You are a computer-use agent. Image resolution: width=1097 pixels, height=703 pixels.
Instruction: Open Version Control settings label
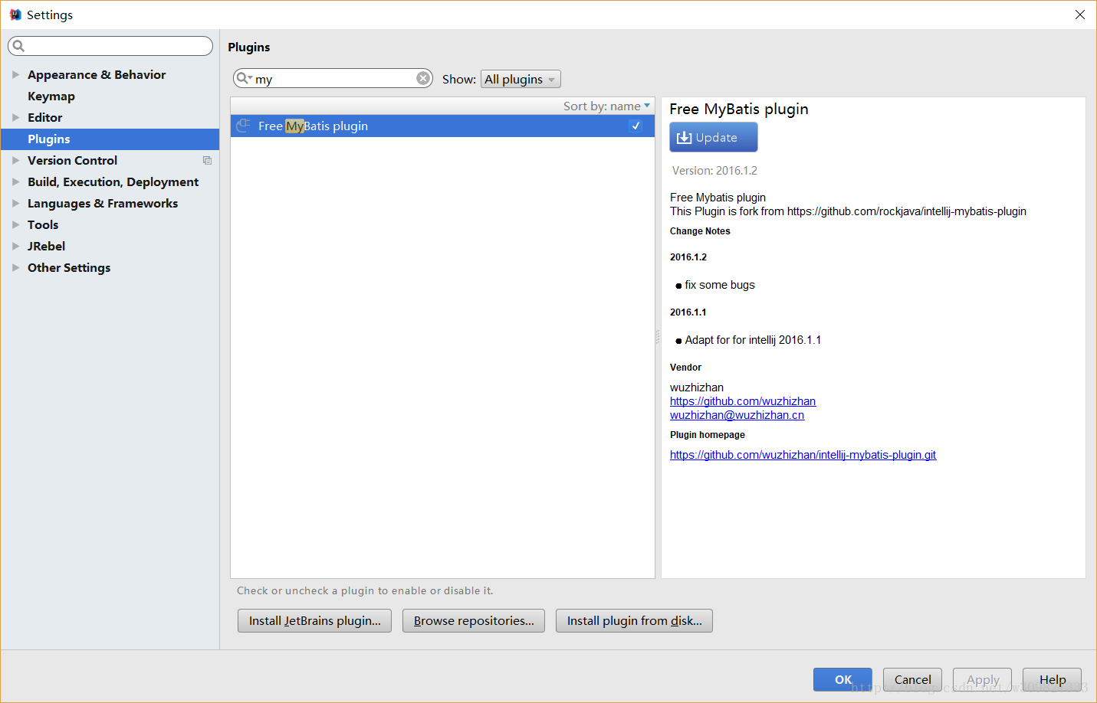[x=72, y=160]
